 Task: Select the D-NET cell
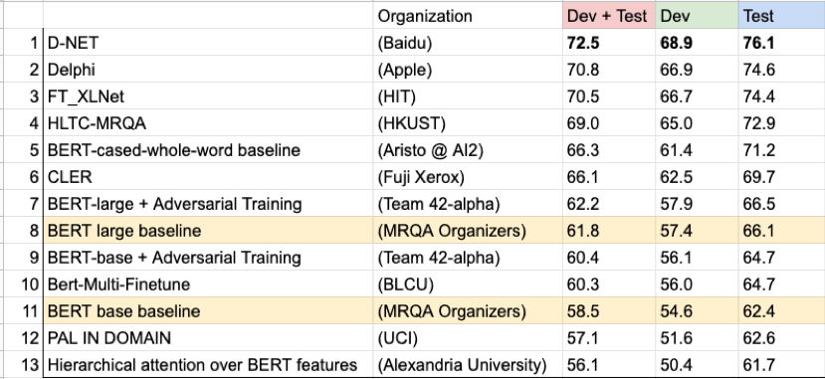click(208, 43)
